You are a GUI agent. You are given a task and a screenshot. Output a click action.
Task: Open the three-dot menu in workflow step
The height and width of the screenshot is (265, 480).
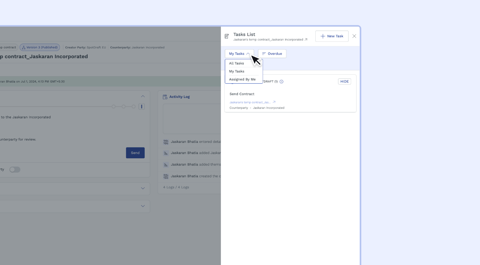tap(142, 107)
